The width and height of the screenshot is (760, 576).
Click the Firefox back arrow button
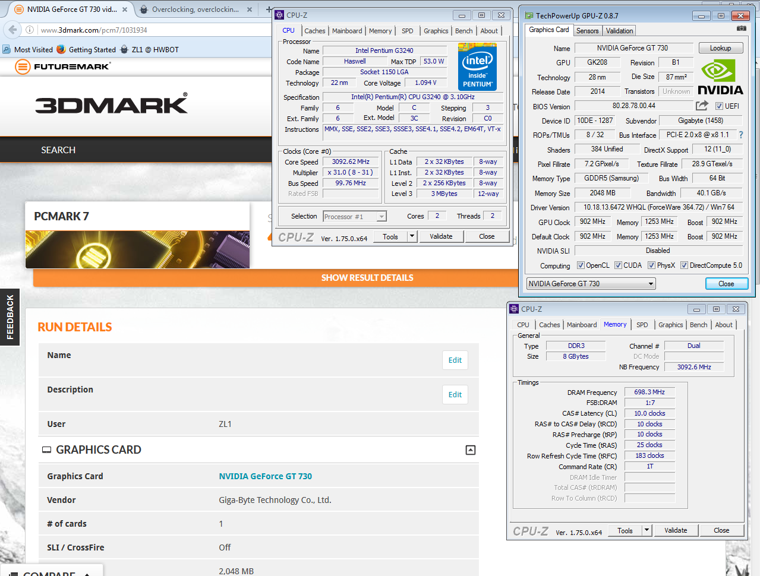pos(12,29)
